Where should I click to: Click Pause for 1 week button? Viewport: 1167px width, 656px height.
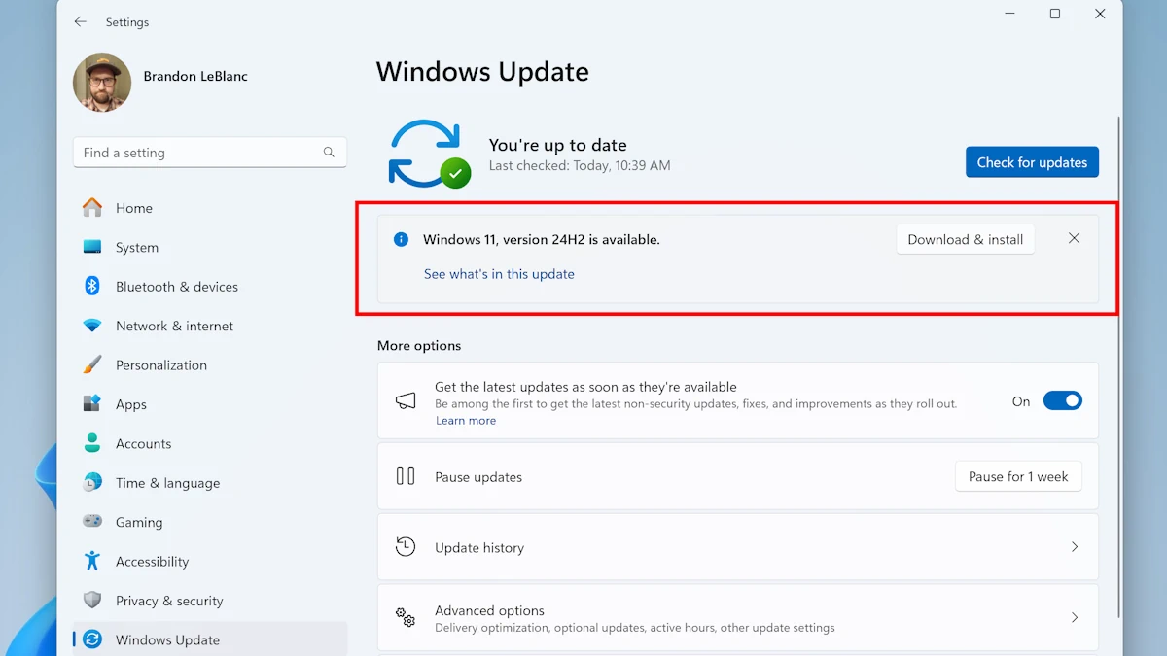pos(1018,476)
